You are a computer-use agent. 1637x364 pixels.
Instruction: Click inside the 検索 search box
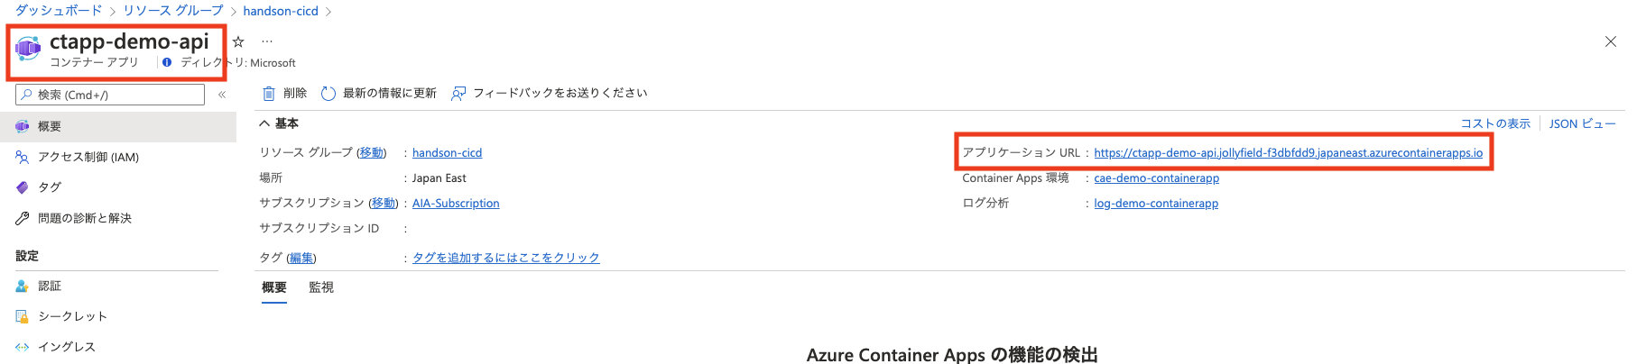110,95
